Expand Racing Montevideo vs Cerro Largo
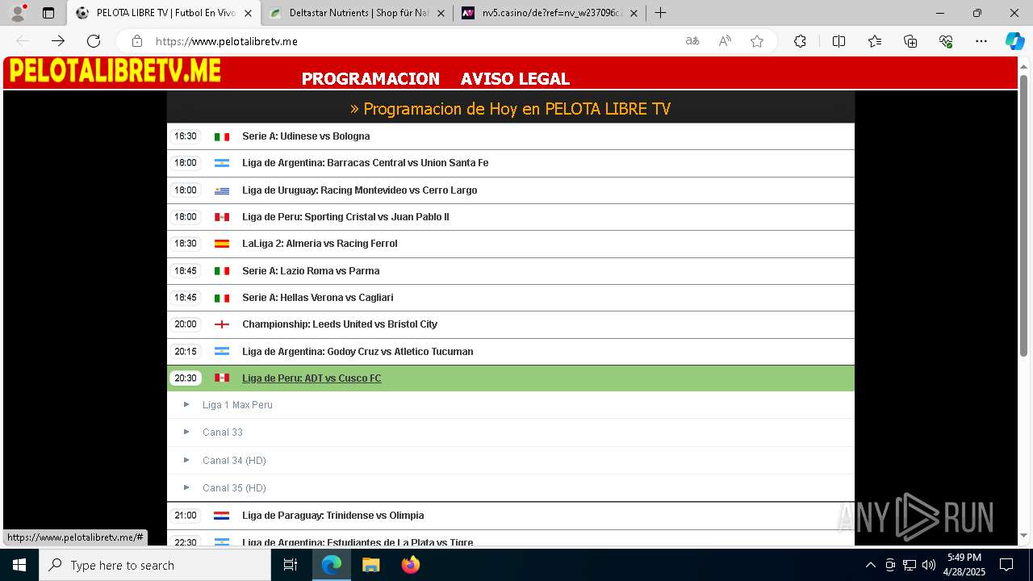This screenshot has height=581, width=1033. [510, 190]
